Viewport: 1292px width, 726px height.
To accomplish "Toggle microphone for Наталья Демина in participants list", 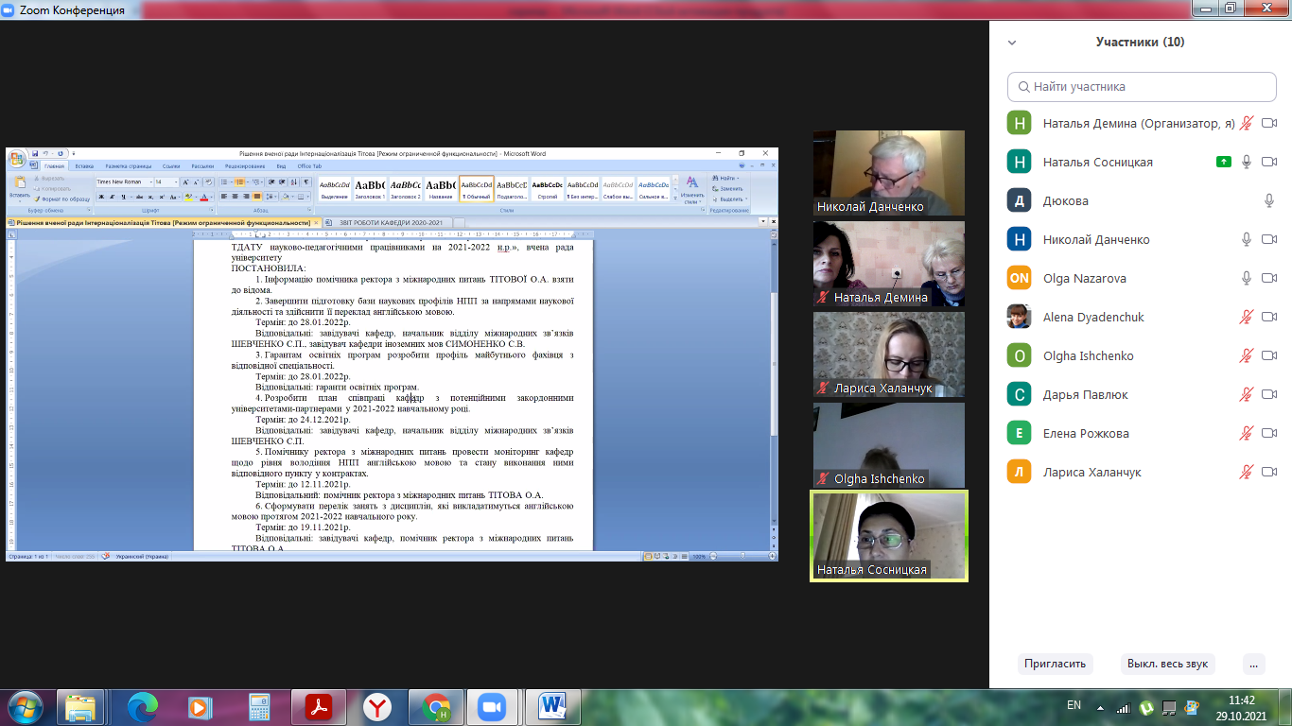I will (x=1247, y=123).
